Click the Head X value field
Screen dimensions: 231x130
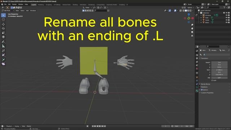(219, 62)
